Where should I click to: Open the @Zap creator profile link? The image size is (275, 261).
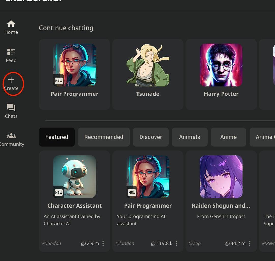coord(195,243)
